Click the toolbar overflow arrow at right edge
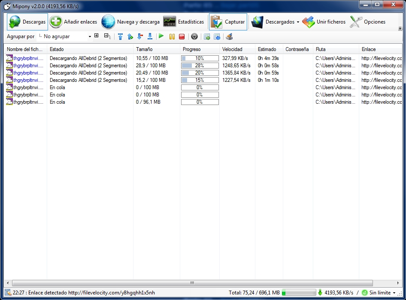The image size is (406, 300). pyautogui.click(x=400, y=28)
